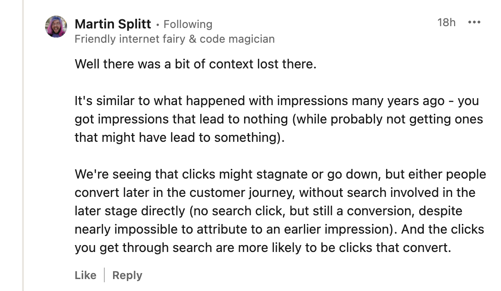Click the final line ending 'clicks that convert.'
Viewport: 501px width, 291px height.
point(262,248)
